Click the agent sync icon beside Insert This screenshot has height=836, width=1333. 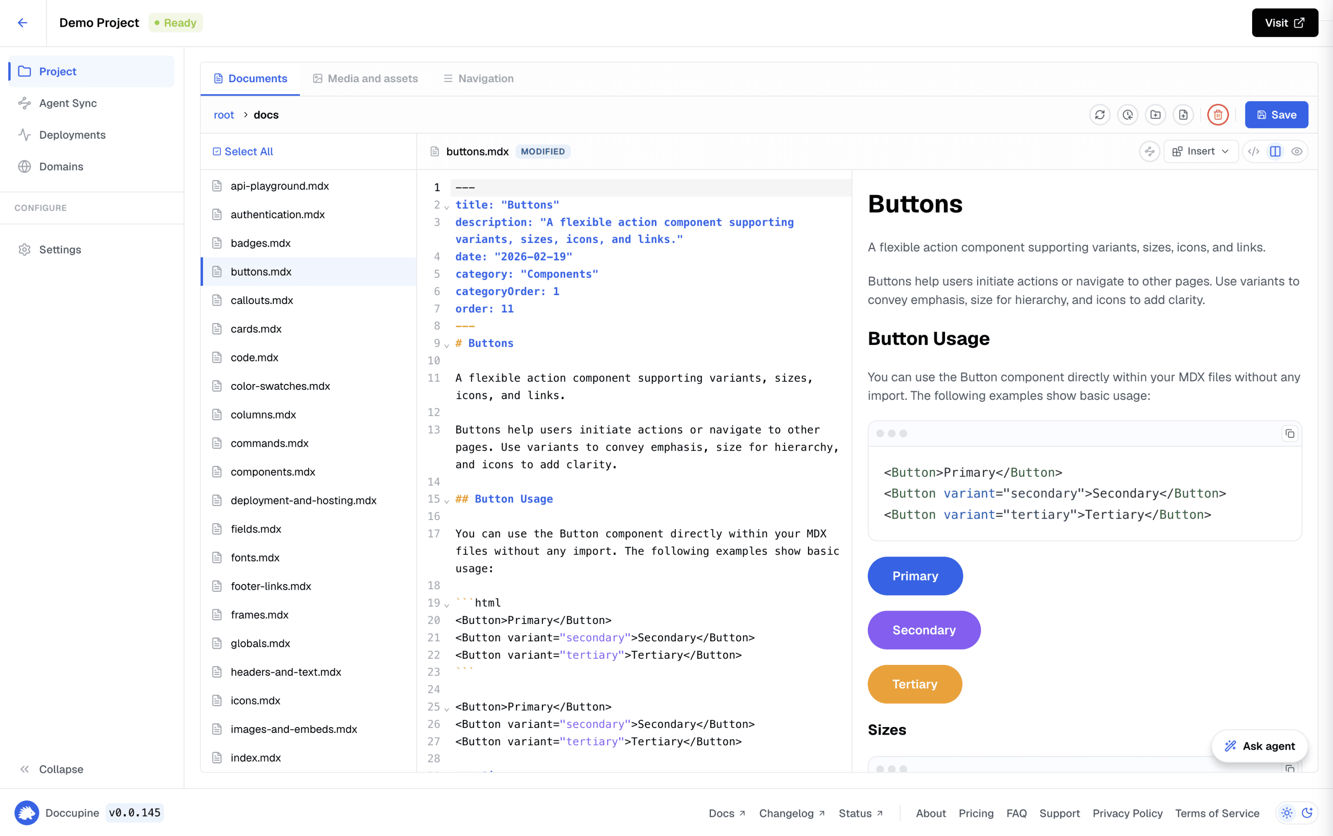click(x=1149, y=152)
